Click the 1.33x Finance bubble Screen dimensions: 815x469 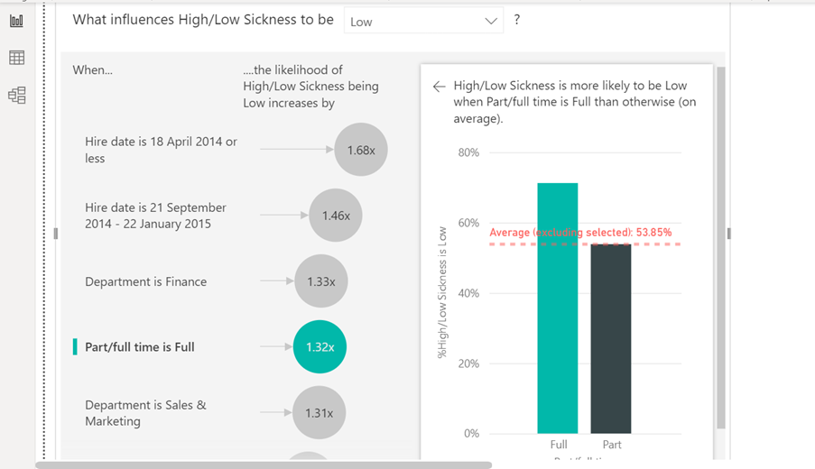[320, 281]
